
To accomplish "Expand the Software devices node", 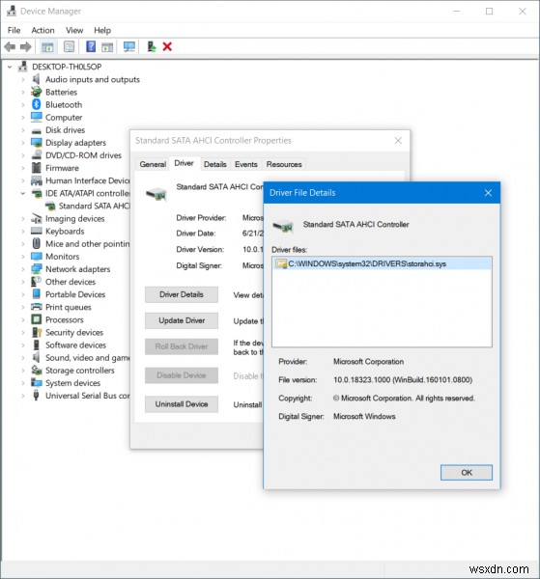I will (x=22, y=345).
